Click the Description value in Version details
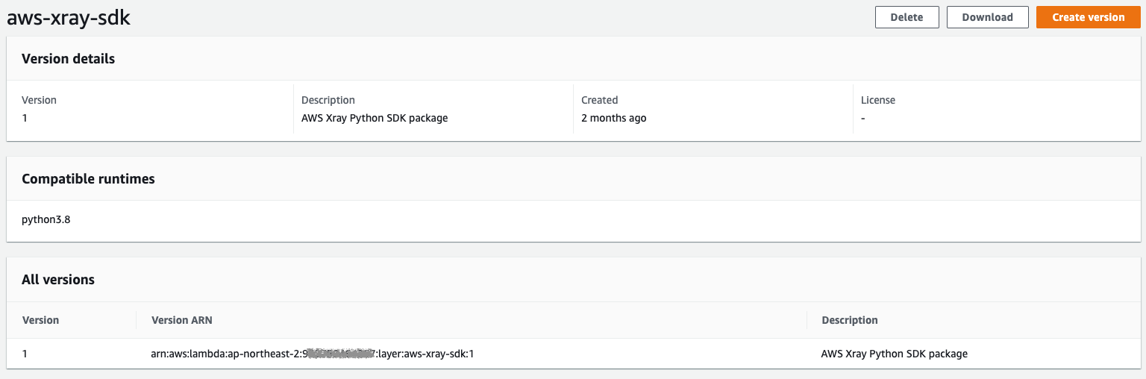Viewport: 1146px width, 379px height. tap(375, 118)
